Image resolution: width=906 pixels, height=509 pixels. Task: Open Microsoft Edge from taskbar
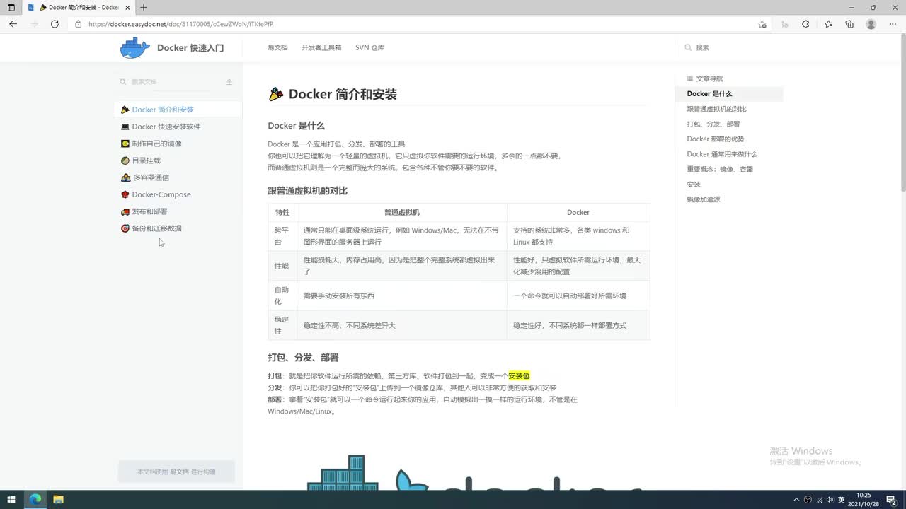[35, 499]
